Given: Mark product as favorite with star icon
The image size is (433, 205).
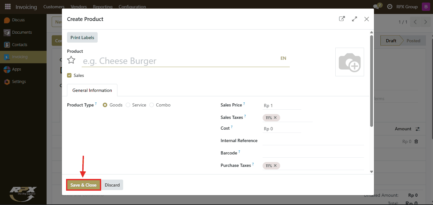Looking at the screenshot, I should 71,60.
